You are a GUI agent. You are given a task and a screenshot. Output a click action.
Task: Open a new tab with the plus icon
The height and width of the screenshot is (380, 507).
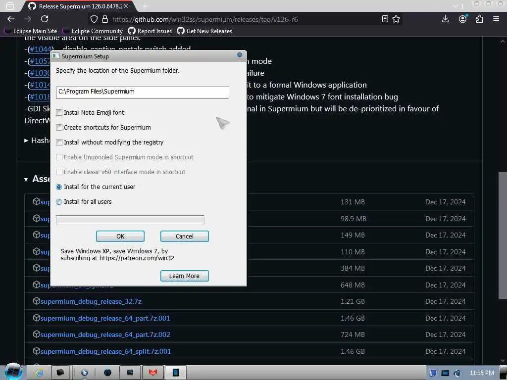click(145, 6)
